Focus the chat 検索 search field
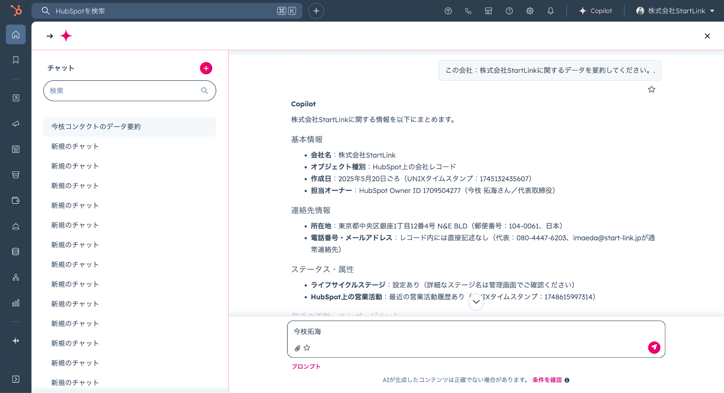Screen dimensions: 724x393 130,91
